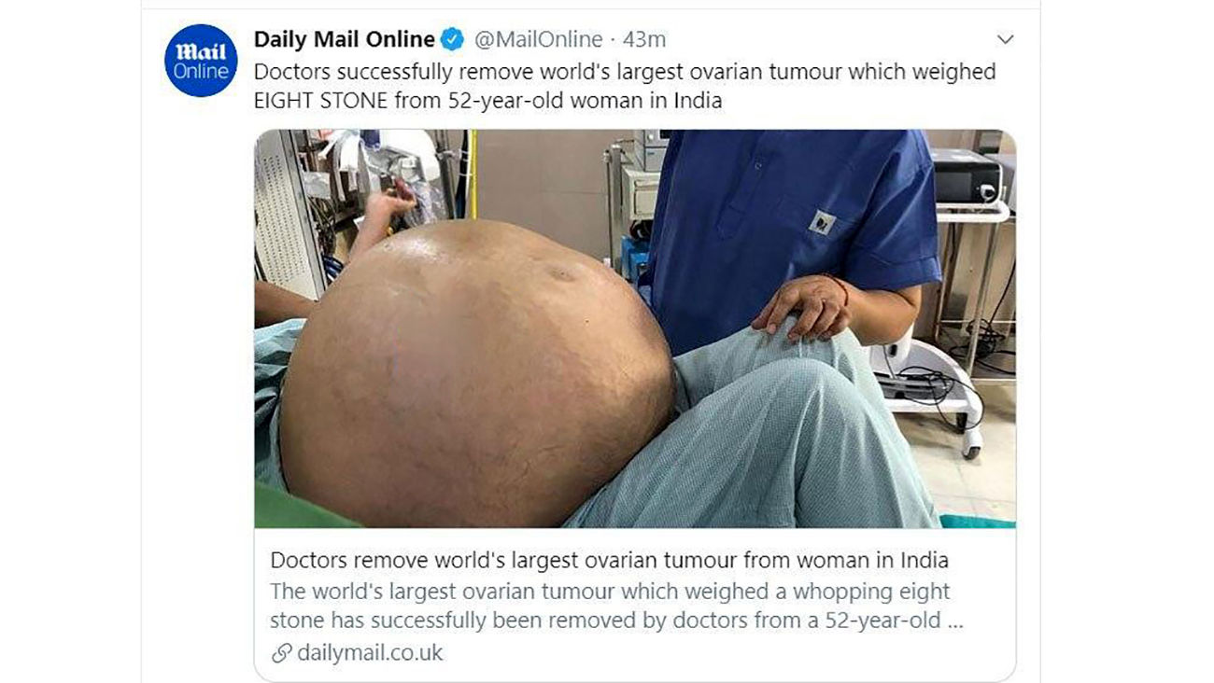Open the dailymail.co.uk domain link

pos(370,652)
